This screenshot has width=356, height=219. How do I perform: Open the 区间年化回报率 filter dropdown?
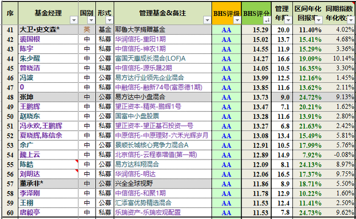(x=319, y=20)
